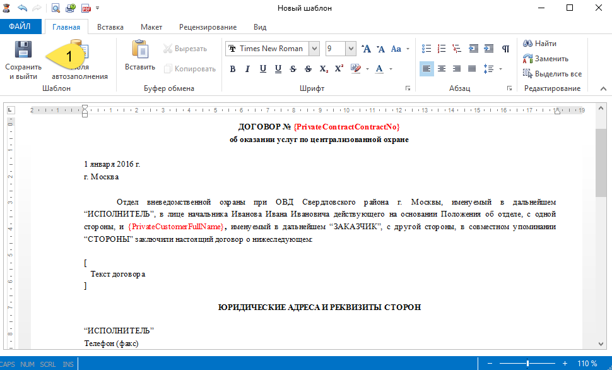Click the ruler tab selector corner
Image resolution: width=612 pixels, height=370 pixels.
[10, 110]
